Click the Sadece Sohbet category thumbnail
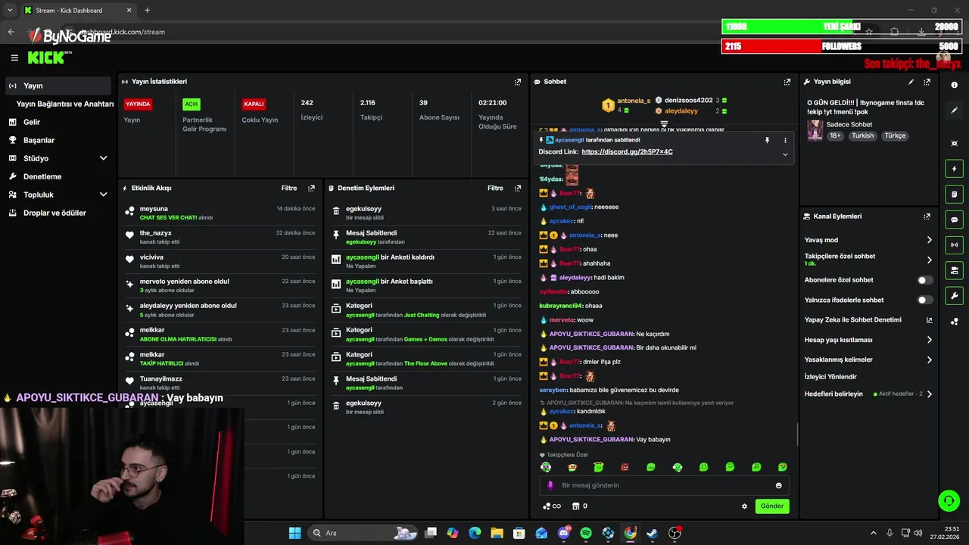The image size is (969, 545). (815, 130)
